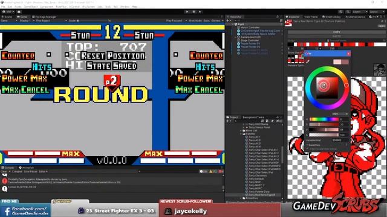
Task: Step one frame with the Step button
Action: click(x=200, y=11)
